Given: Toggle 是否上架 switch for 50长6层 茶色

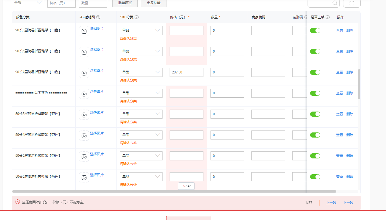Looking at the screenshot, I should (315, 177).
